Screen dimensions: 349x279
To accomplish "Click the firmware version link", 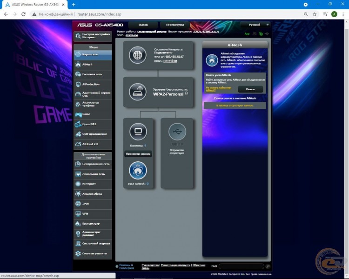I will [x=206, y=32].
